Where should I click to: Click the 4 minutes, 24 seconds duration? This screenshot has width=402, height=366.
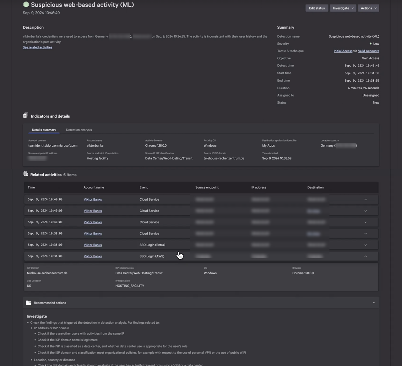click(363, 88)
